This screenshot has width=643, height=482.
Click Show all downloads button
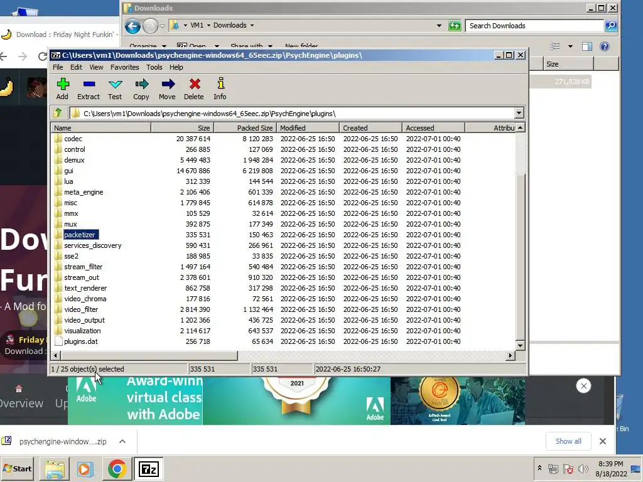coord(568,441)
